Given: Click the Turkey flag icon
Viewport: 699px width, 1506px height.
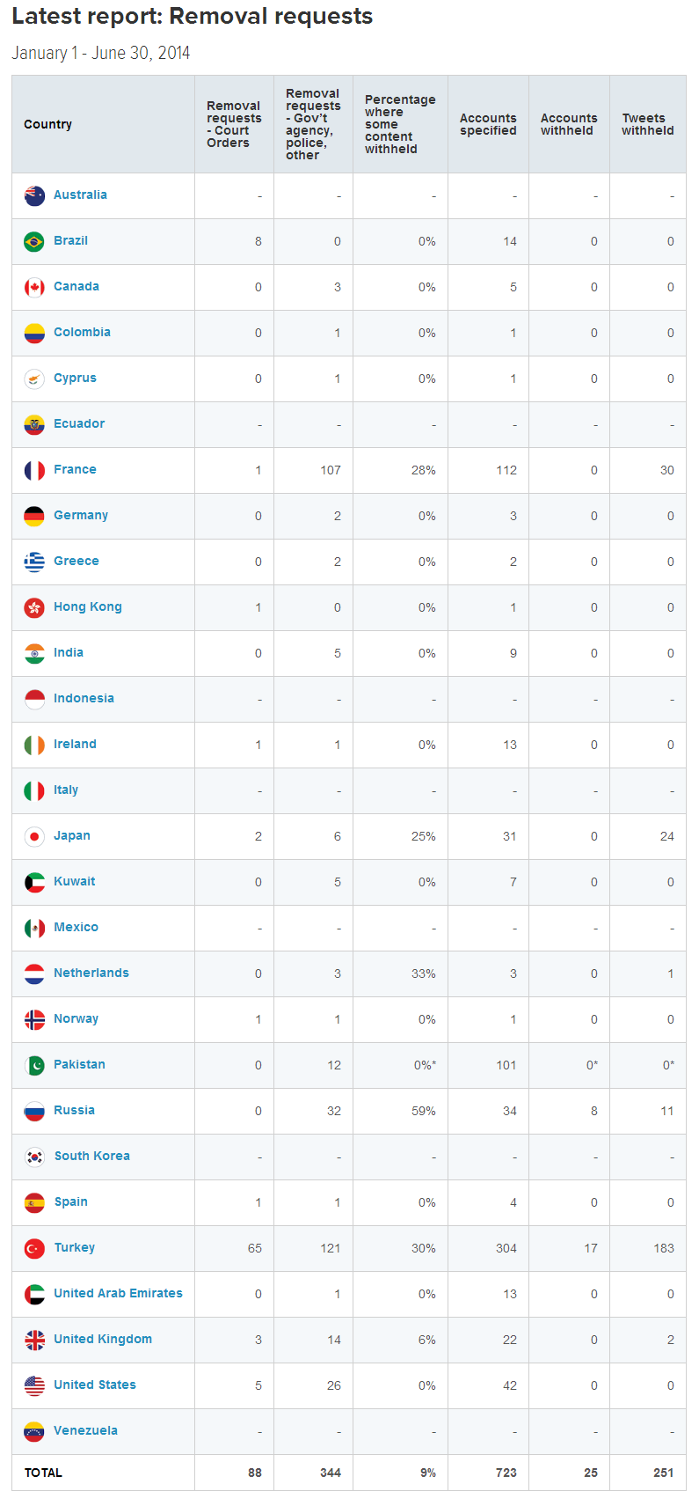Looking at the screenshot, I should click(x=34, y=1248).
